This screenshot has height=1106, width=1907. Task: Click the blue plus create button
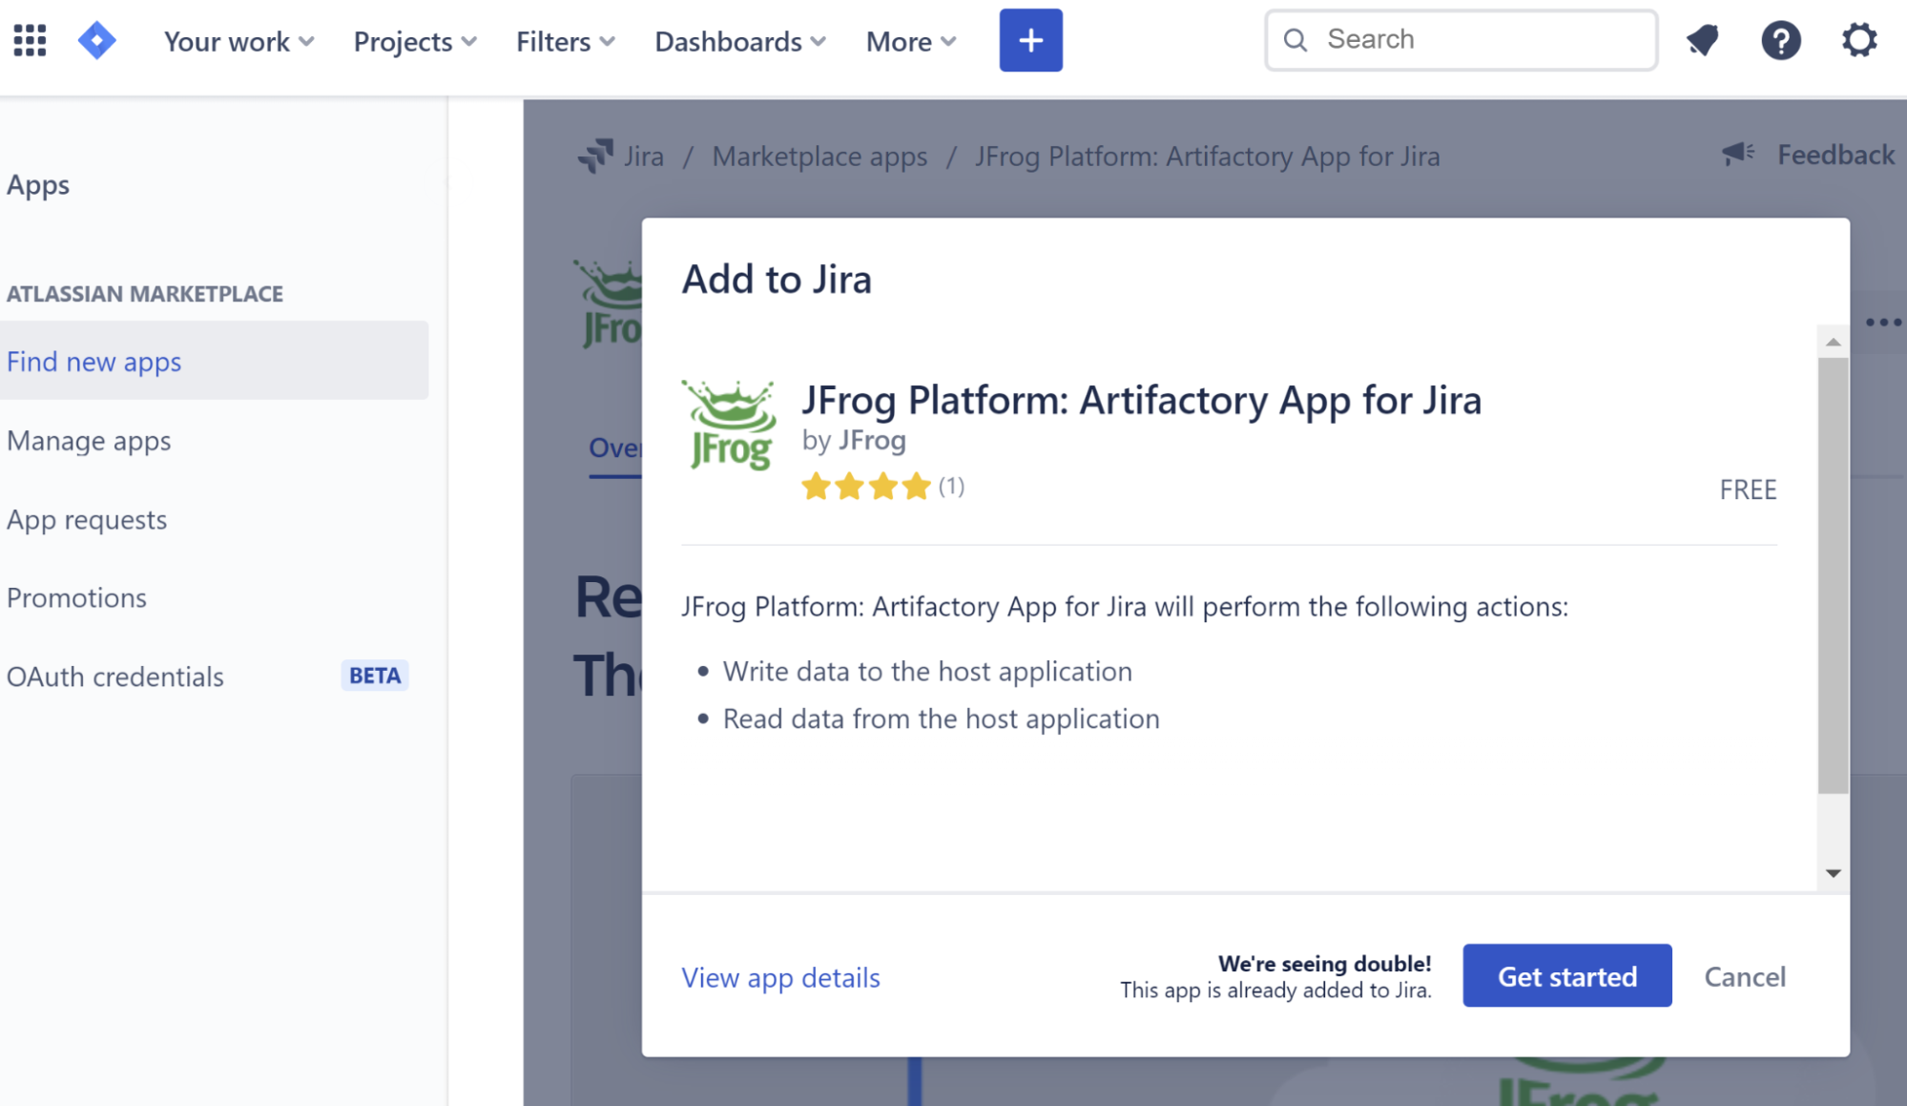click(x=1030, y=40)
